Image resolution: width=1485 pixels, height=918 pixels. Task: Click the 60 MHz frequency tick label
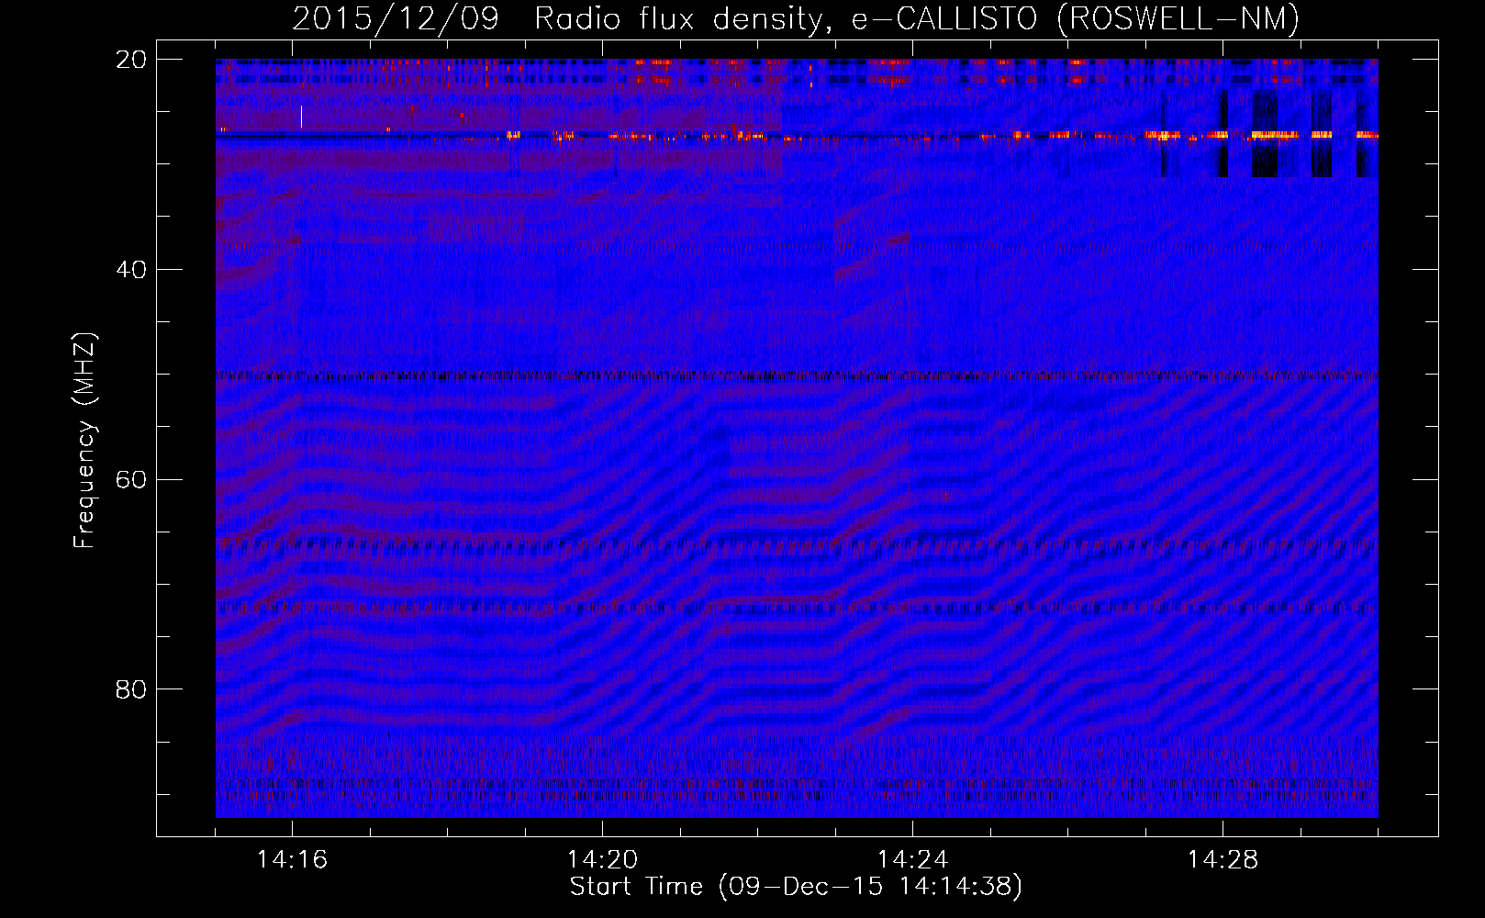click(131, 480)
